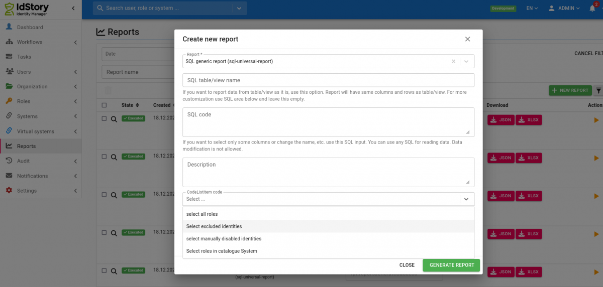
Task: Open the notifications bell
Action: click(593, 8)
